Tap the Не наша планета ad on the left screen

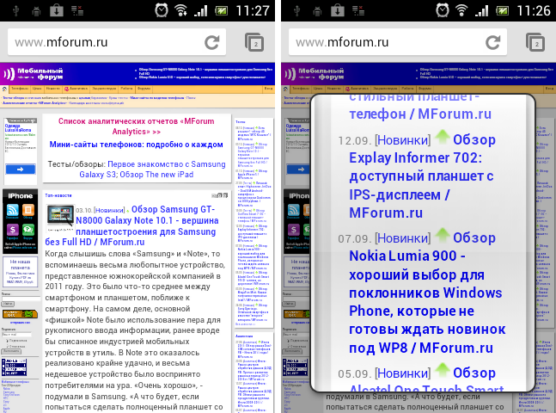[x=21, y=272]
